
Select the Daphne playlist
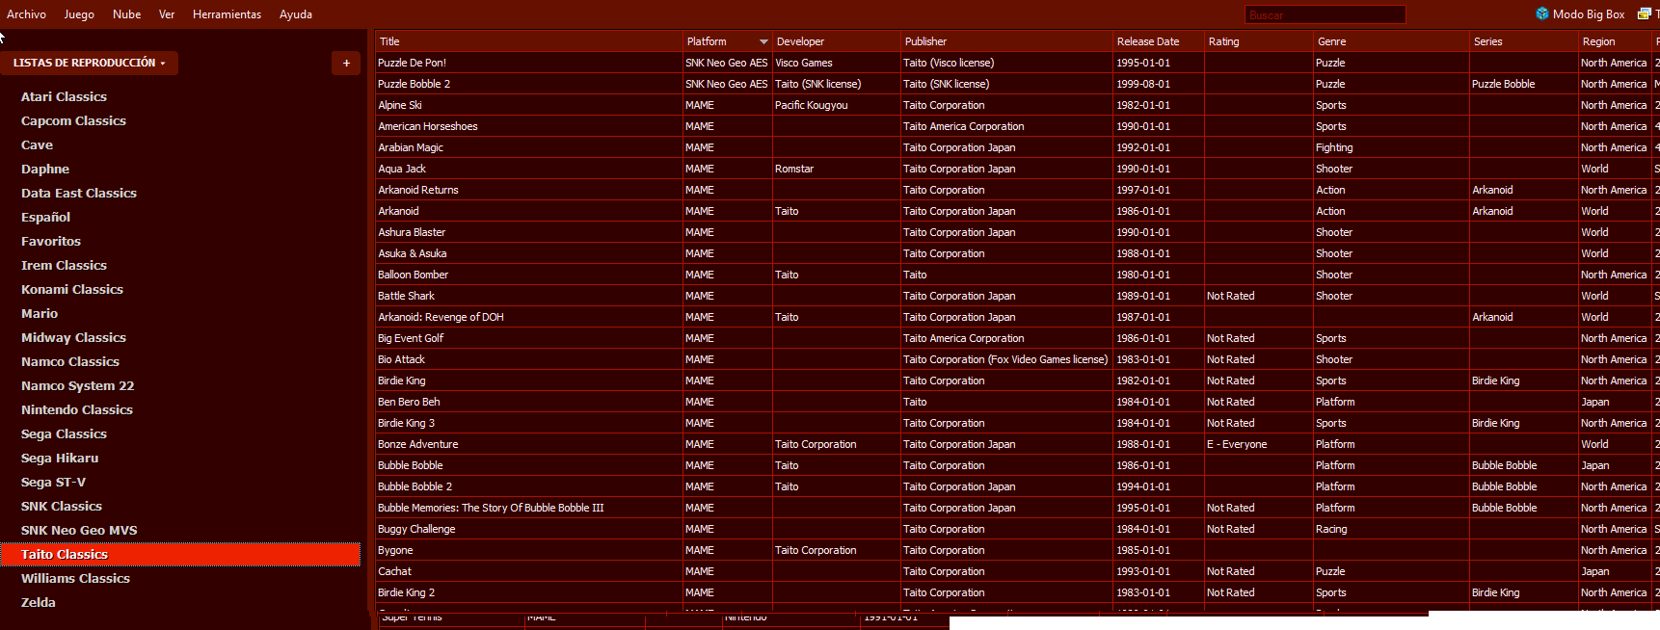click(180, 169)
